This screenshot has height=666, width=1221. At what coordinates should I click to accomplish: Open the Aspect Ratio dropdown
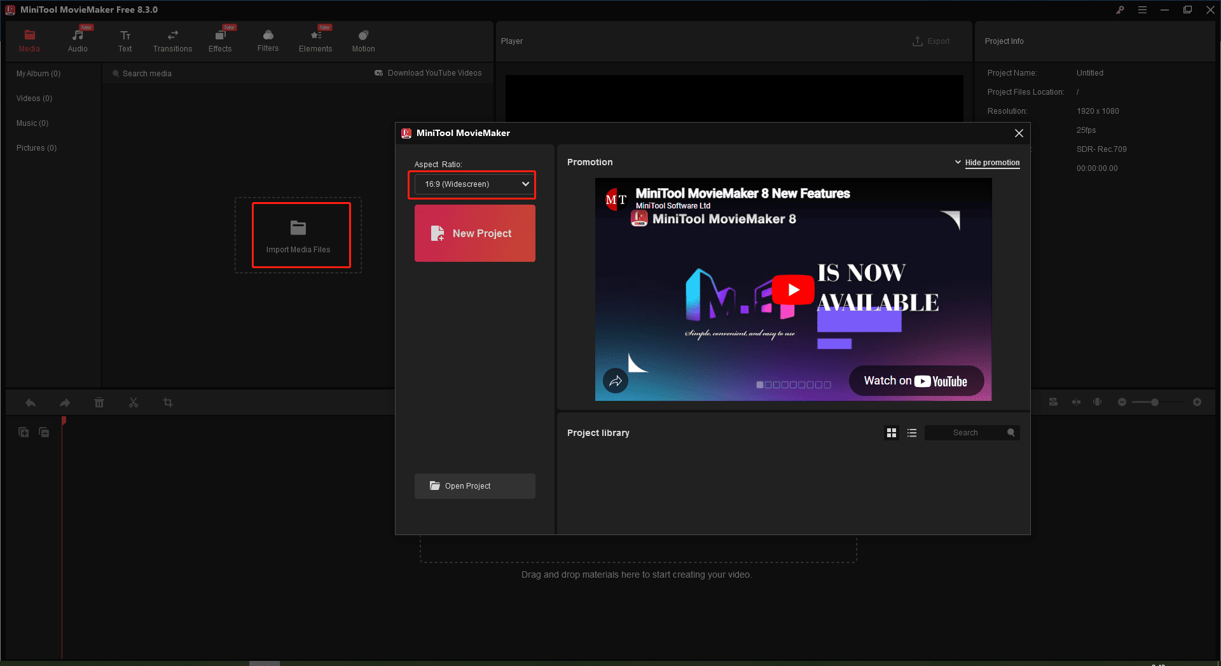(x=474, y=184)
